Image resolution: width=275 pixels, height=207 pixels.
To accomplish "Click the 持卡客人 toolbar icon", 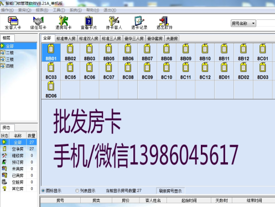I will pos(114,23).
